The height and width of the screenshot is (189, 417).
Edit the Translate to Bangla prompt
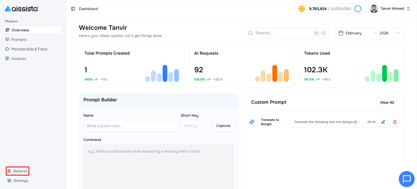point(383,122)
